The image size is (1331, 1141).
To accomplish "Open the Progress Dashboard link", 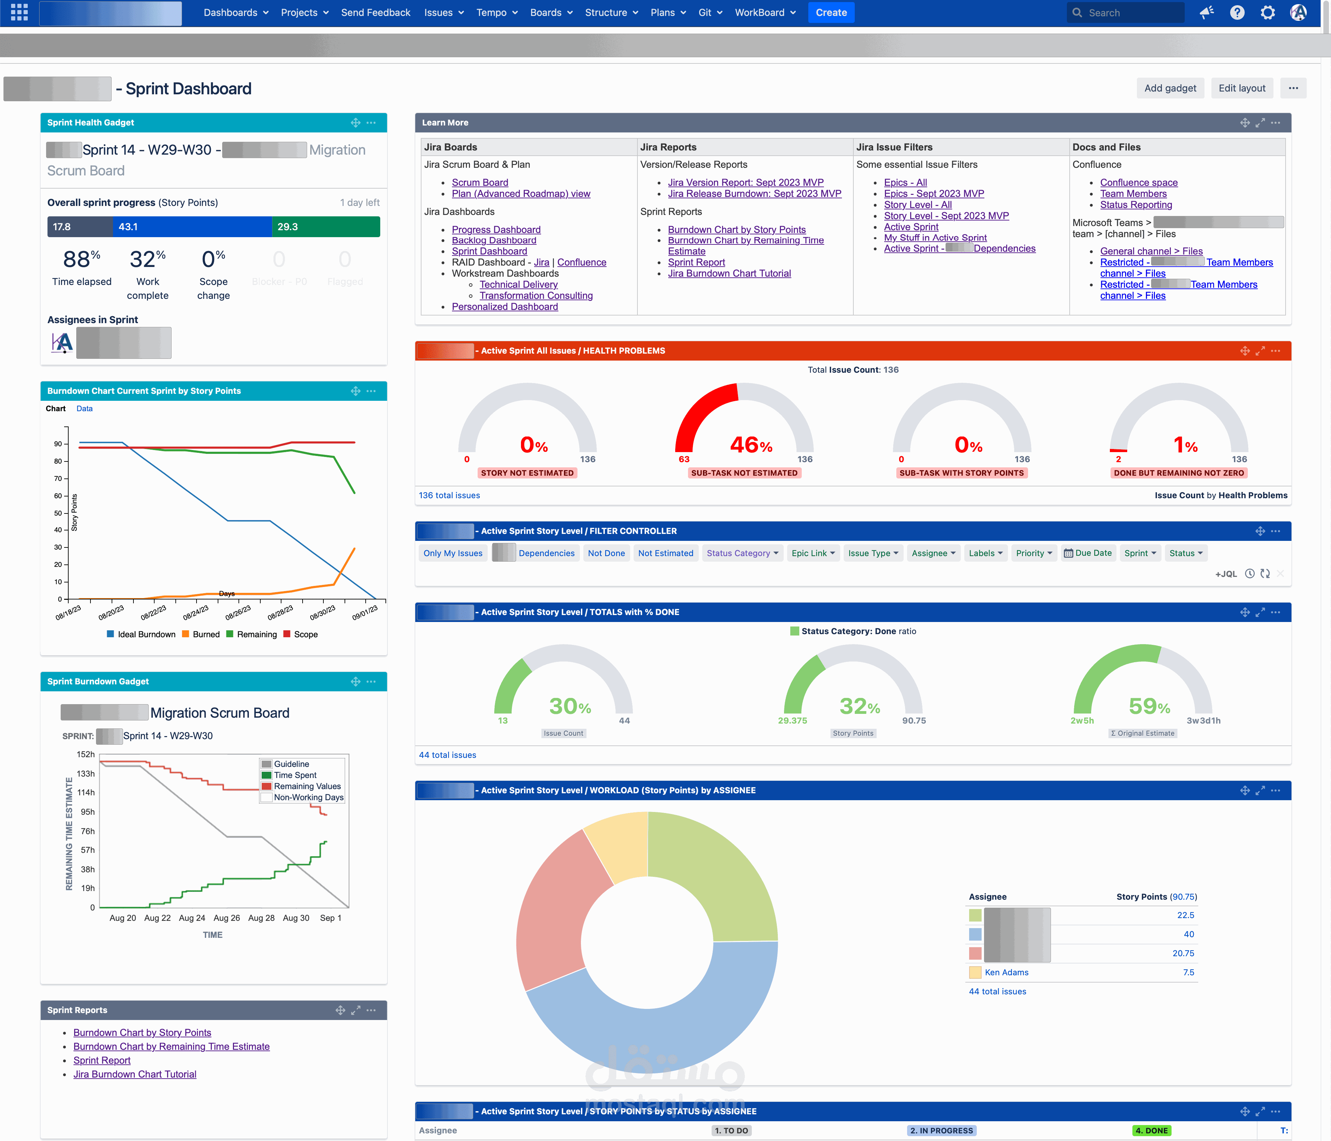I will coord(496,230).
